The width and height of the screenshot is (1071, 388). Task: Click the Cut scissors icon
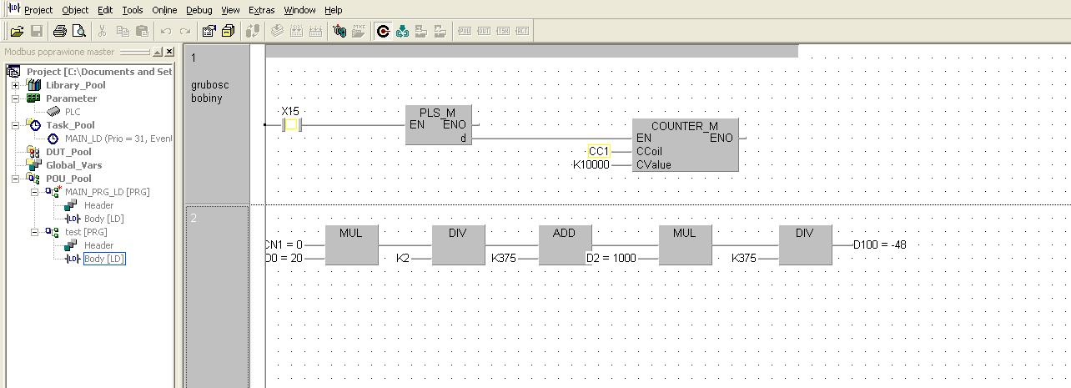click(x=102, y=31)
